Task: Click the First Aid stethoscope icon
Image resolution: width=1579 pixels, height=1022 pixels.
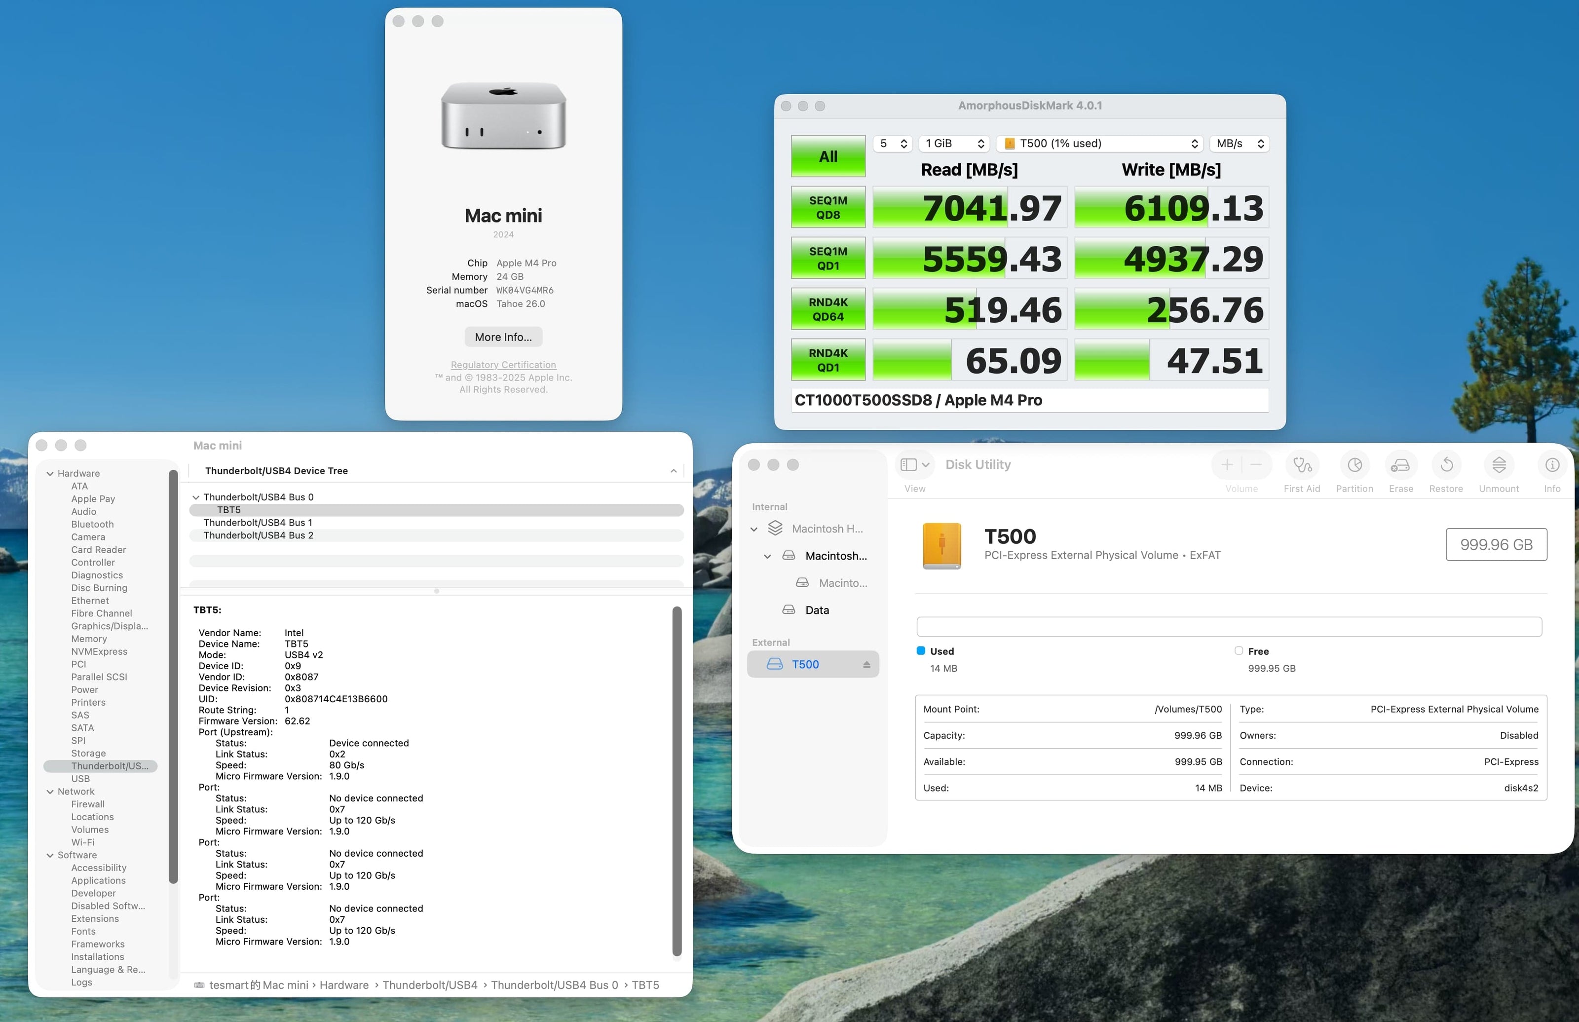Action: click(x=1302, y=465)
